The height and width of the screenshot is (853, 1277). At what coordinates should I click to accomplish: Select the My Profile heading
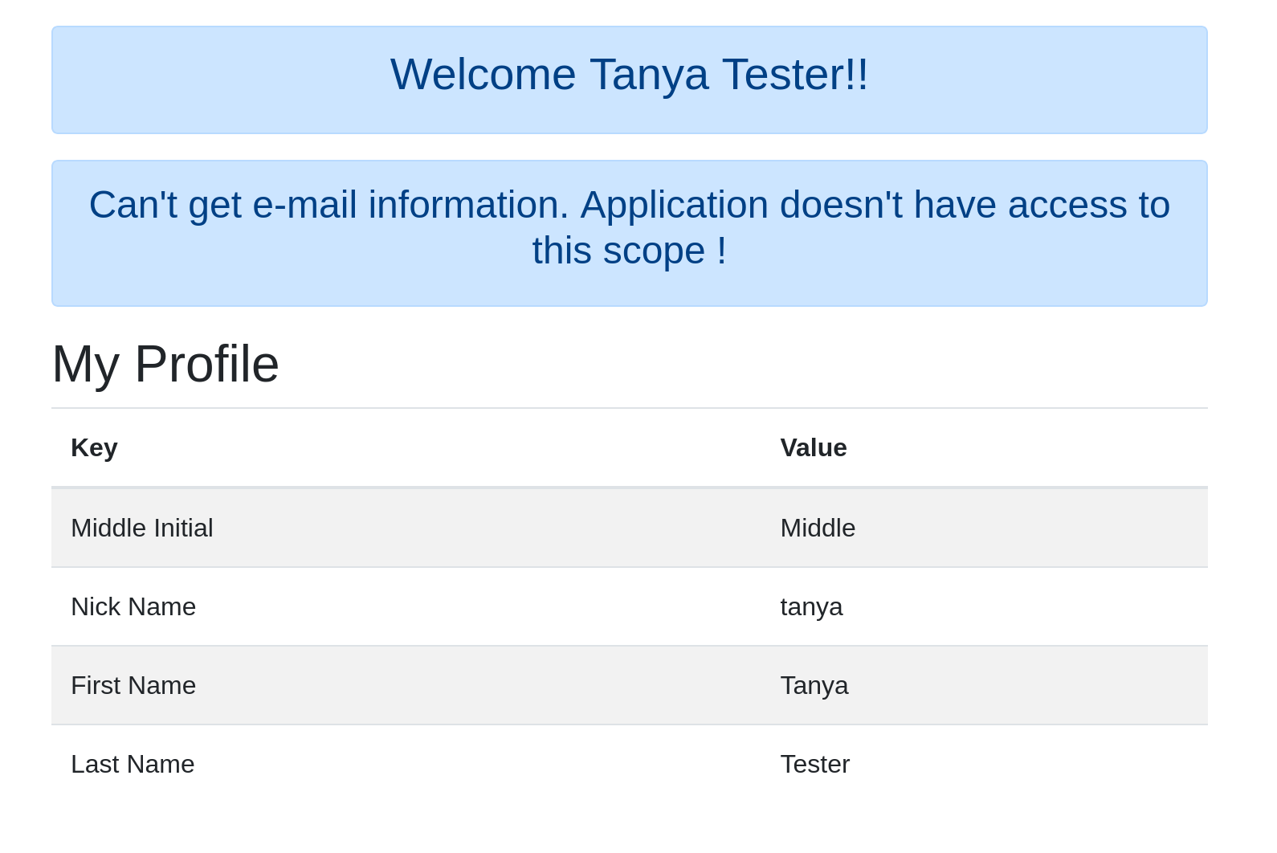(x=165, y=364)
